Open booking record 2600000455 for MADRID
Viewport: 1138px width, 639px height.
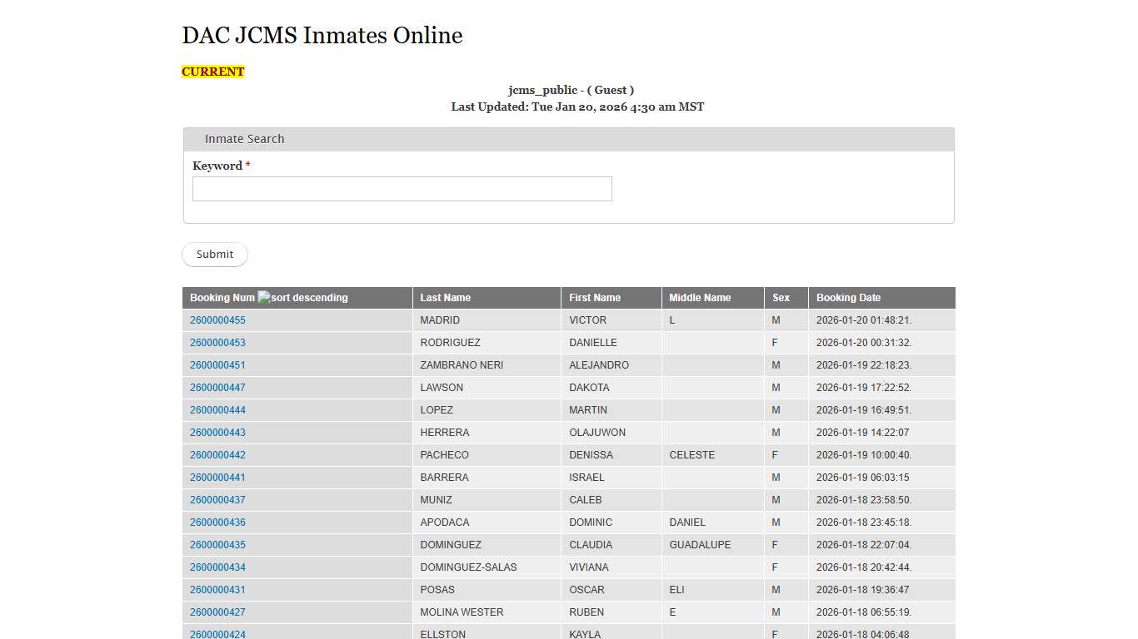[x=217, y=319]
